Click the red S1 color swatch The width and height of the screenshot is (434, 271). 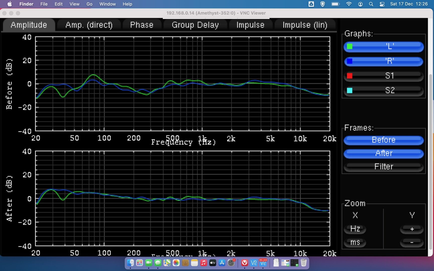(x=349, y=76)
